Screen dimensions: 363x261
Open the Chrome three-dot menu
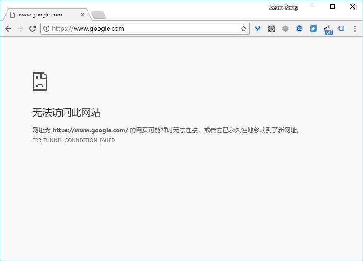[355, 29]
